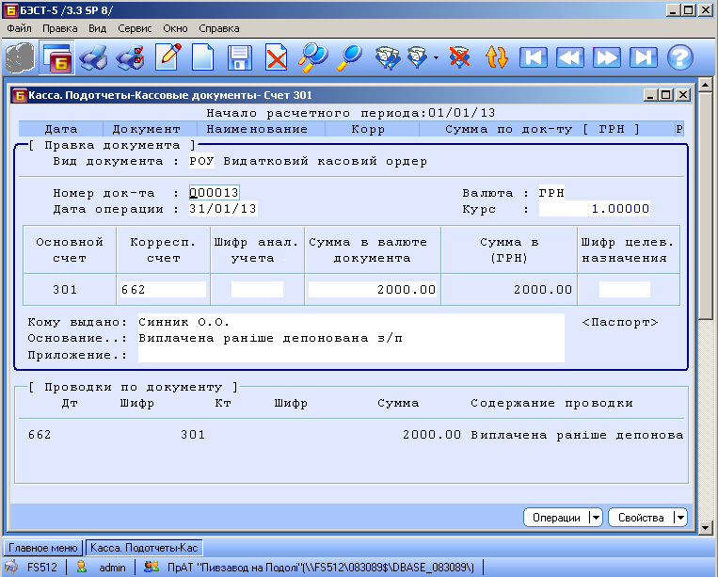718x577 pixels.
Task: Click the БЭСТ-5 application title icon
Action: (x=11, y=10)
